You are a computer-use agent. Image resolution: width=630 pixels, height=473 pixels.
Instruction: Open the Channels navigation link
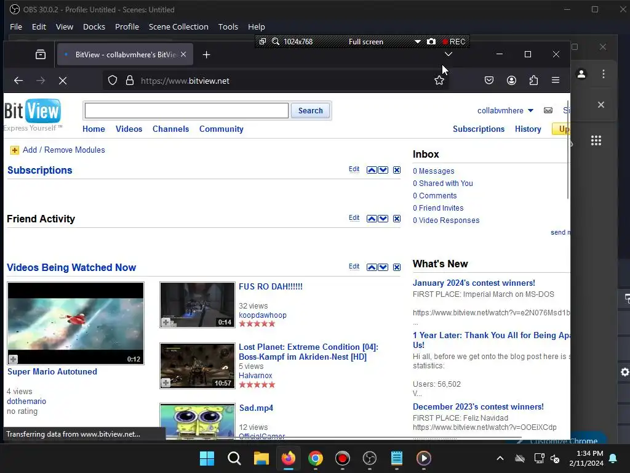171,129
